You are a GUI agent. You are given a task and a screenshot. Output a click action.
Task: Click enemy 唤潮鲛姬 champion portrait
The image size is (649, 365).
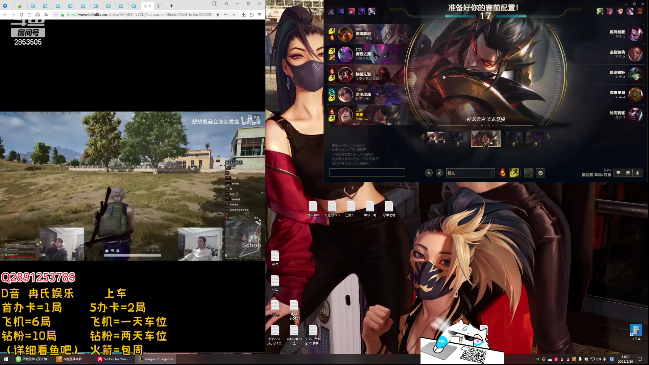pyautogui.click(x=635, y=75)
